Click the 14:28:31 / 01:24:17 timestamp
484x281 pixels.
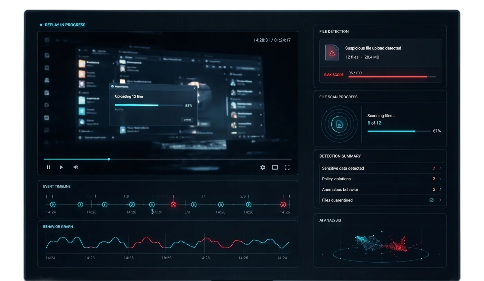272,40
